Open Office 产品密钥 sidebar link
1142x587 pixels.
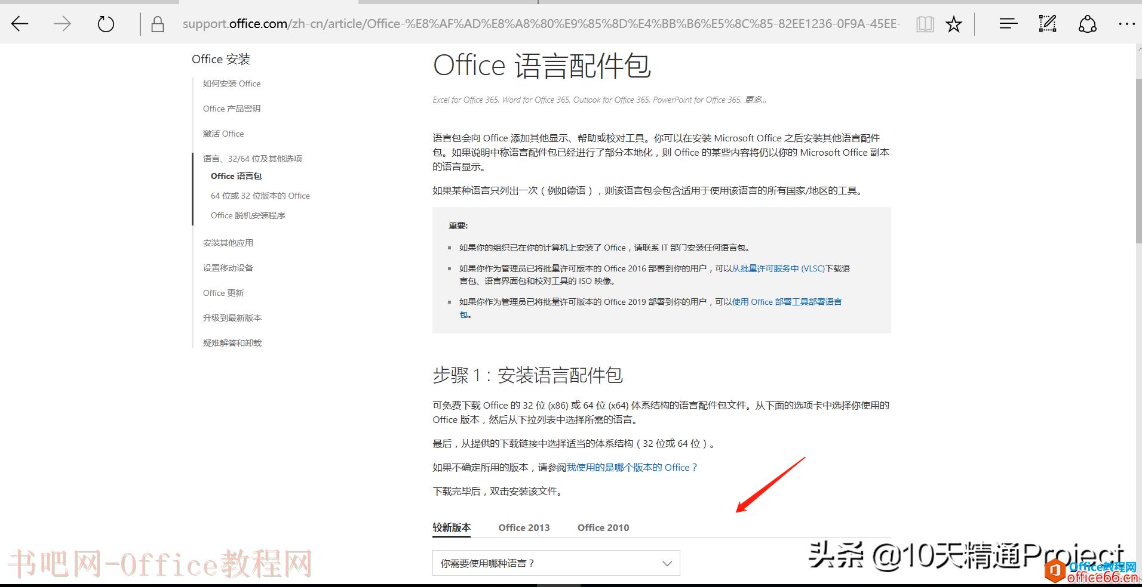[232, 109]
